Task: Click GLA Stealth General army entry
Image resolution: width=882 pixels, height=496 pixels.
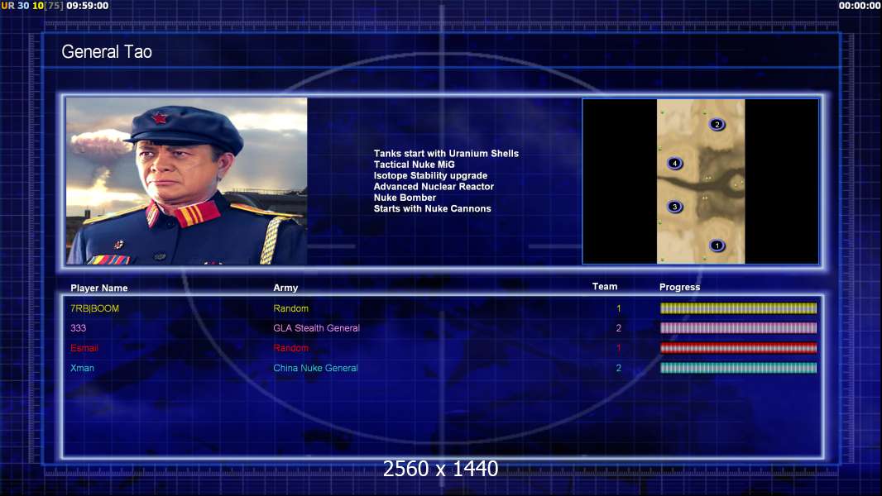Action: pos(316,328)
